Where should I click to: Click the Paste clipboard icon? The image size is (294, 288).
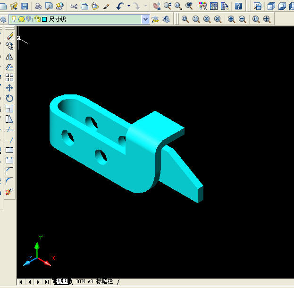point(95,6)
